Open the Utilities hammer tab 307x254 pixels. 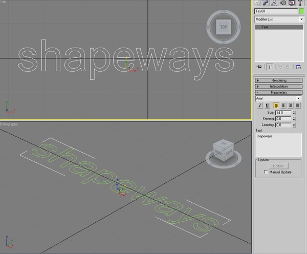[x=300, y=3]
